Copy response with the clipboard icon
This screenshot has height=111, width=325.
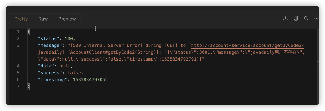[x=296, y=19]
